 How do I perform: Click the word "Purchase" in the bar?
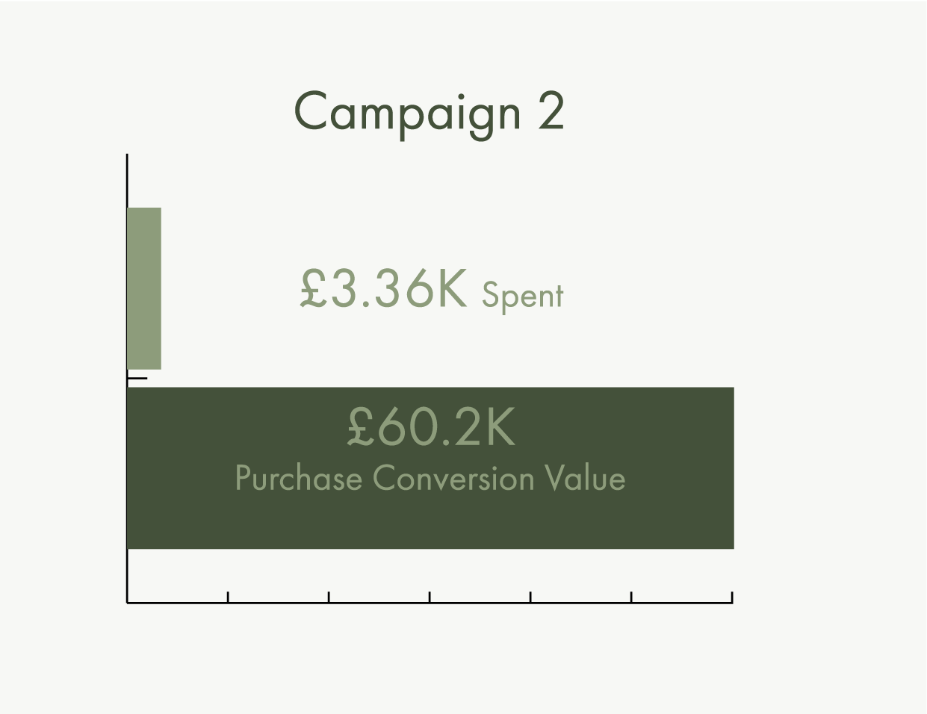[299, 479]
